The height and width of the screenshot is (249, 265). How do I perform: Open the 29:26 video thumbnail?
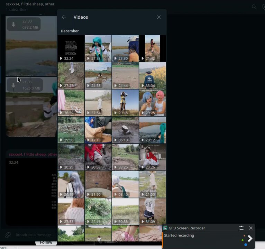click(x=153, y=157)
